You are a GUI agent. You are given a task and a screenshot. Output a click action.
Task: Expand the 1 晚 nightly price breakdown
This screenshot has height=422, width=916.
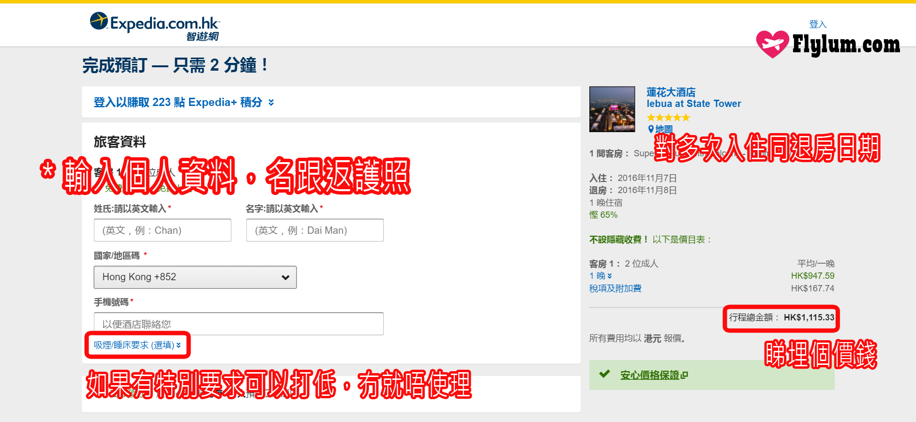tap(601, 276)
